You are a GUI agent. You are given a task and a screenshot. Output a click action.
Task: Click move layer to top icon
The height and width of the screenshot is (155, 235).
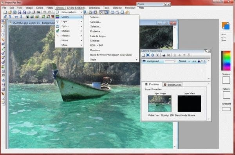pyautogui.click(x=189, y=55)
